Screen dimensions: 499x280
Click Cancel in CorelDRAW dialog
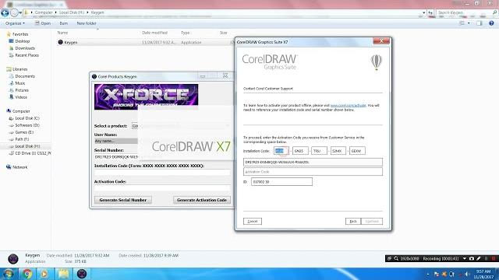click(x=253, y=221)
